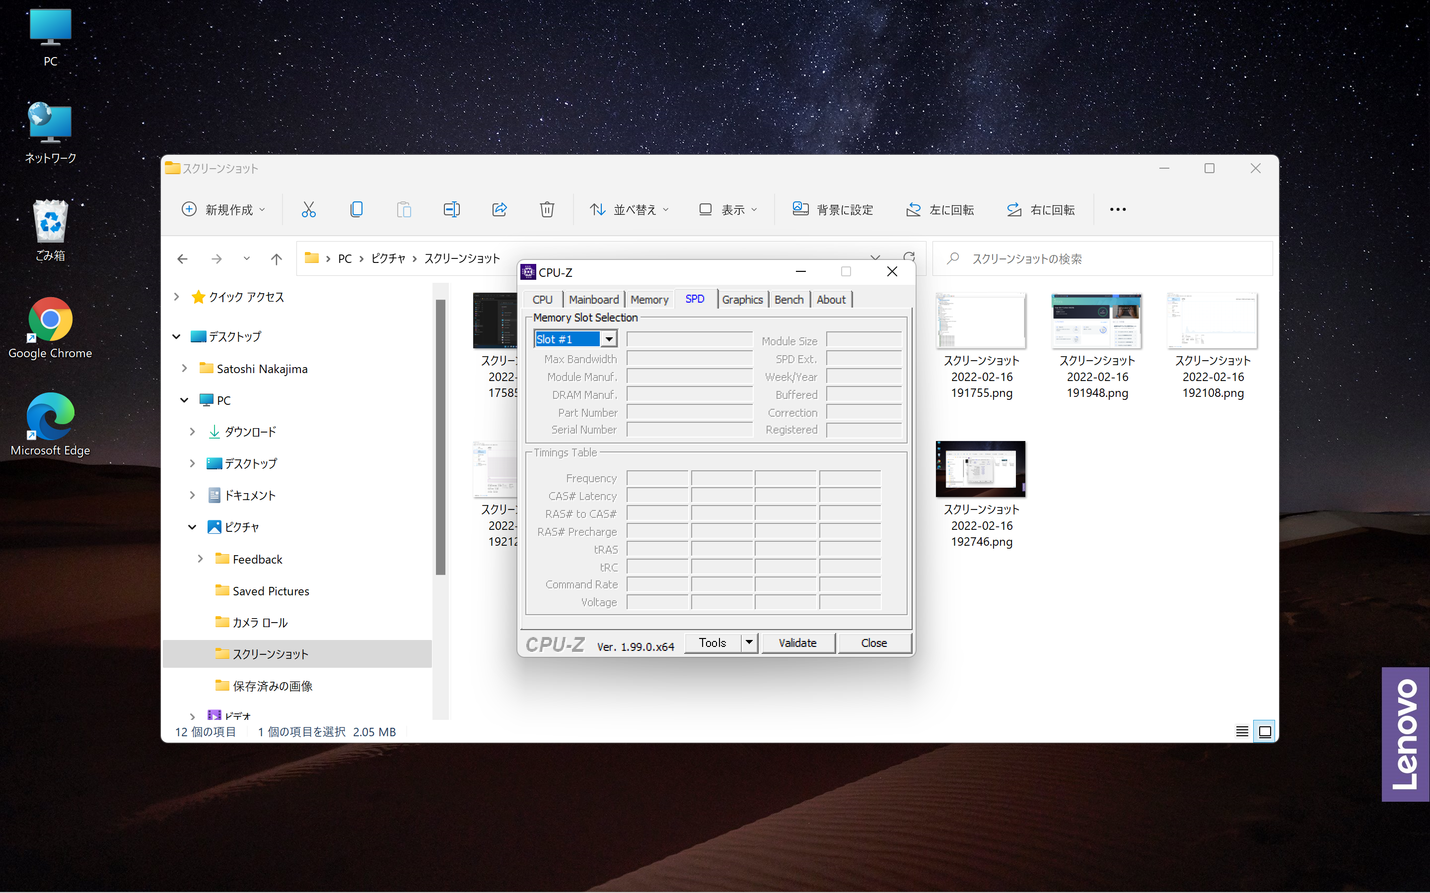Select thumbnail 2022-02-16 192108.png
Viewport: 1430px width, 893px height.
click(1213, 347)
